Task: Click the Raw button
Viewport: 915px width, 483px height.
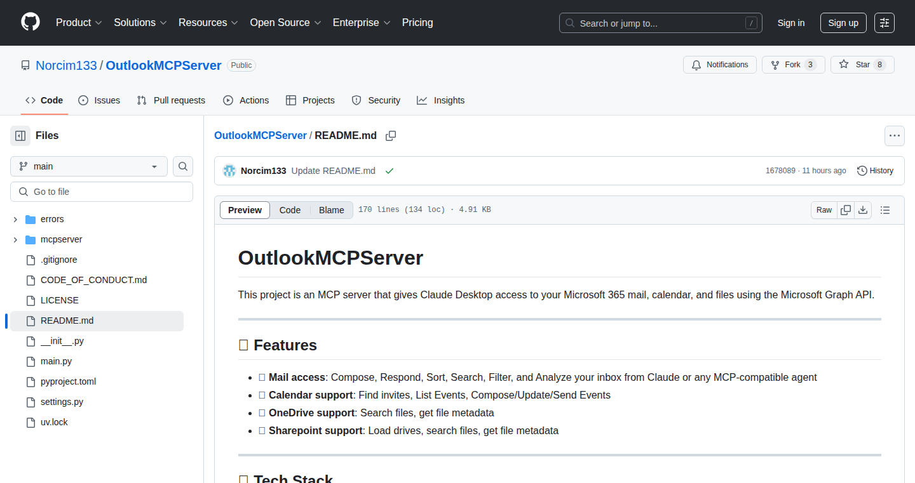Action: [x=824, y=210]
